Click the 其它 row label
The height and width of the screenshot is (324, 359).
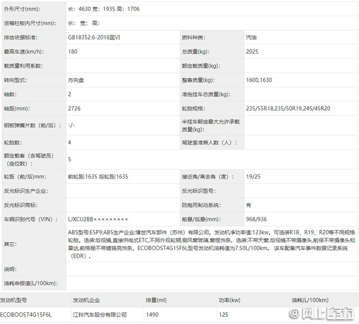point(10,244)
